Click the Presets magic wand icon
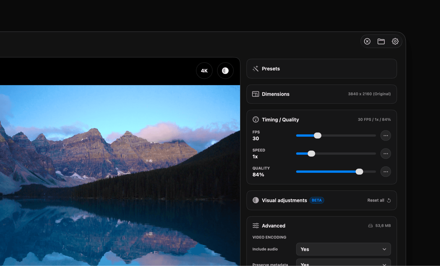The width and height of the screenshot is (440, 266). pos(256,69)
